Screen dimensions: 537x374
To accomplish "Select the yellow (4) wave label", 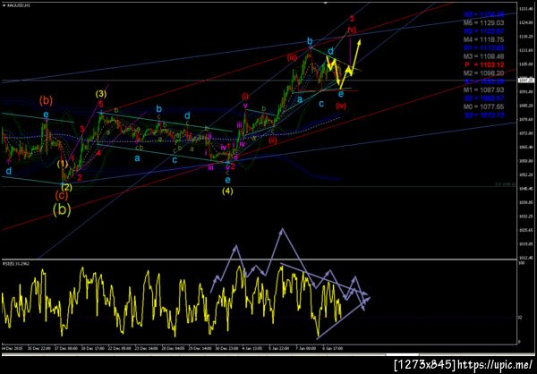I will point(227,191).
